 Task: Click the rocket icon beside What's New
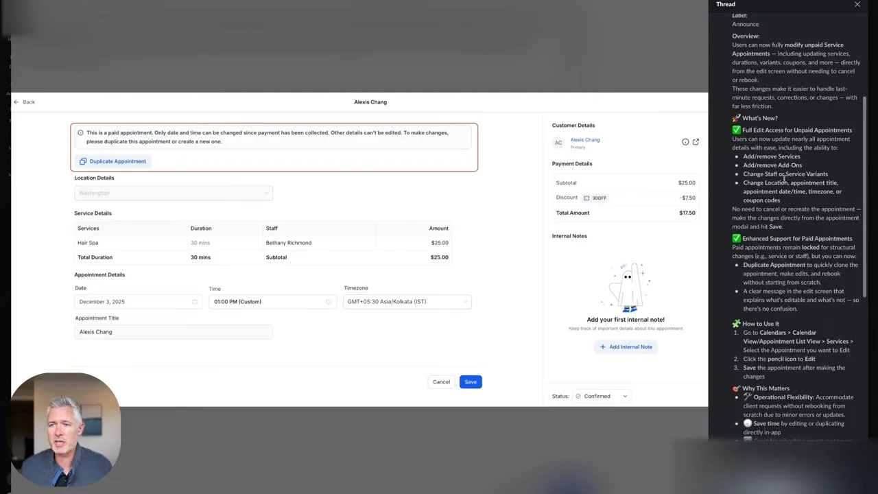[x=736, y=119]
